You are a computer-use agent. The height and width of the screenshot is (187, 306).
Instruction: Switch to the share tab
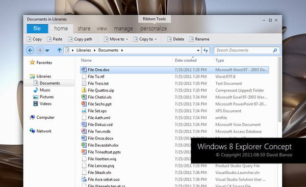pyautogui.click(x=84, y=29)
